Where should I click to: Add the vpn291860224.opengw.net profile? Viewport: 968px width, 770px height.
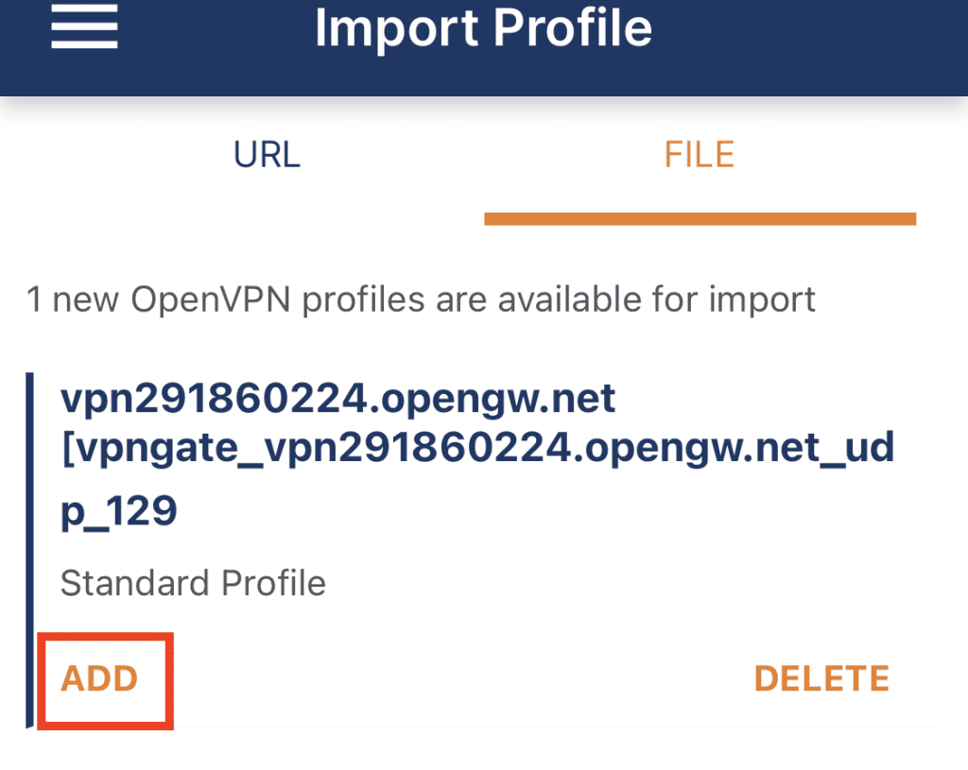[99, 678]
